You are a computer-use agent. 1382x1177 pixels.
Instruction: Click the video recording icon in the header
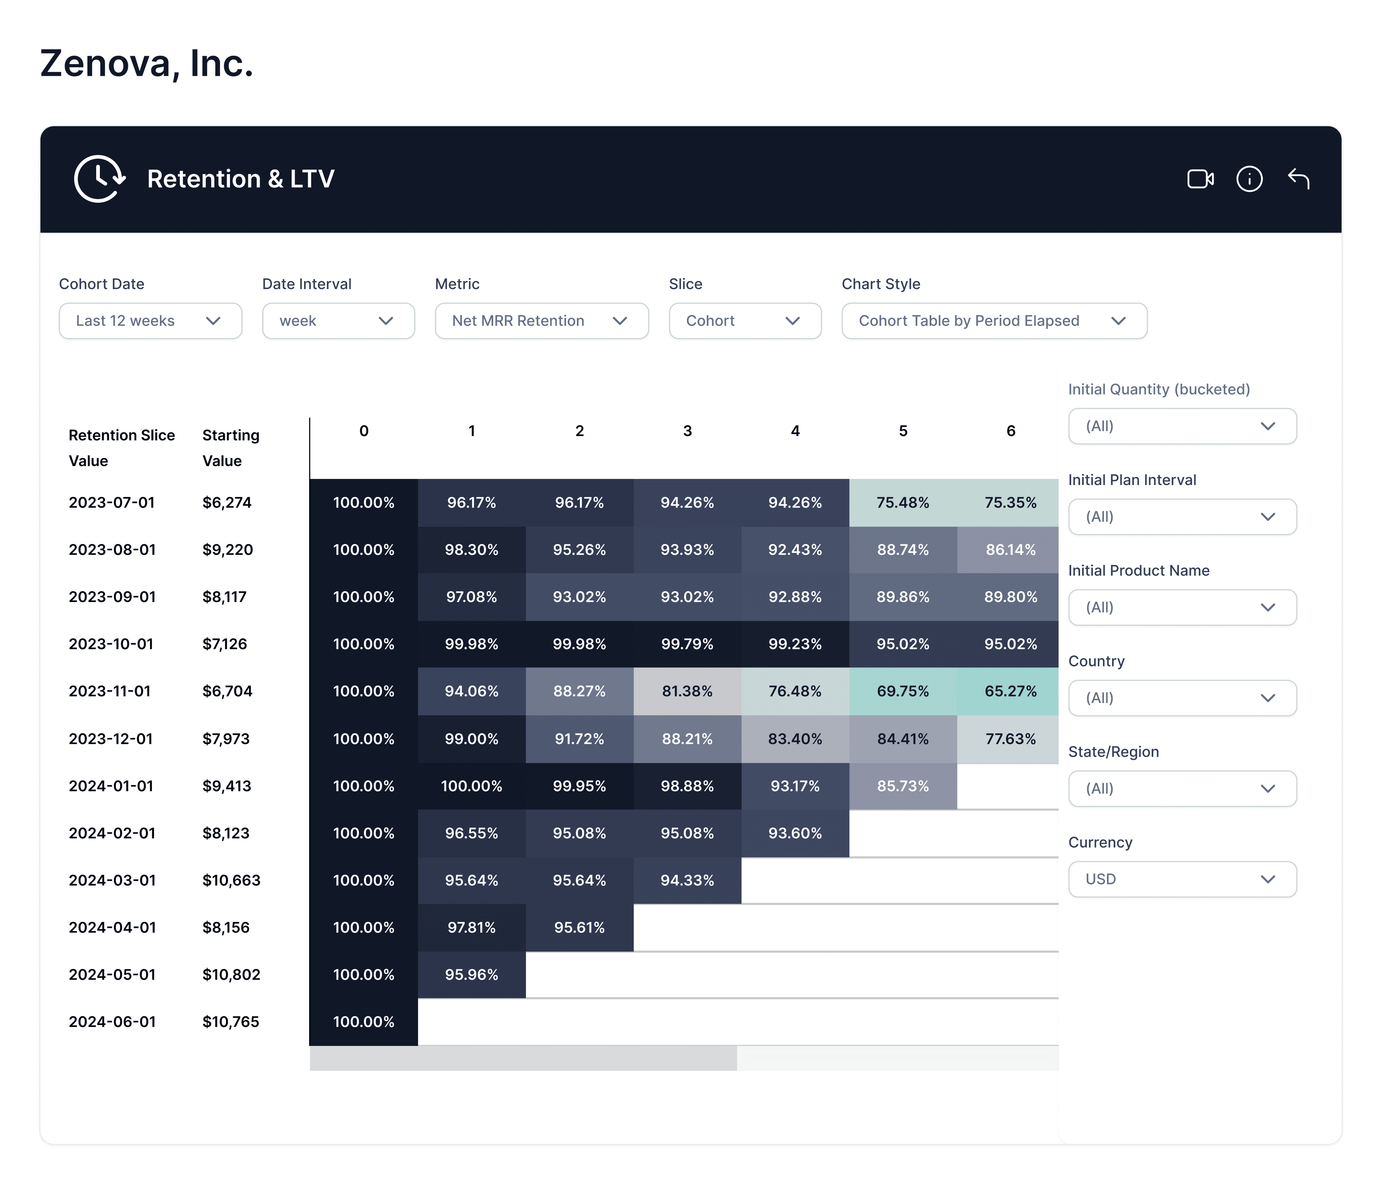click(x=1200, y=179)
